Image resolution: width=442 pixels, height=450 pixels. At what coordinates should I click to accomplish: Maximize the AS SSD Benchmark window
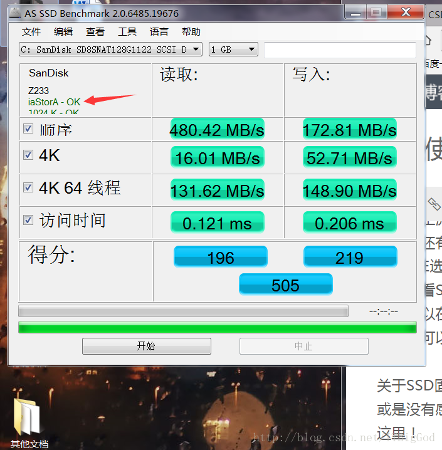pos(376,13)
